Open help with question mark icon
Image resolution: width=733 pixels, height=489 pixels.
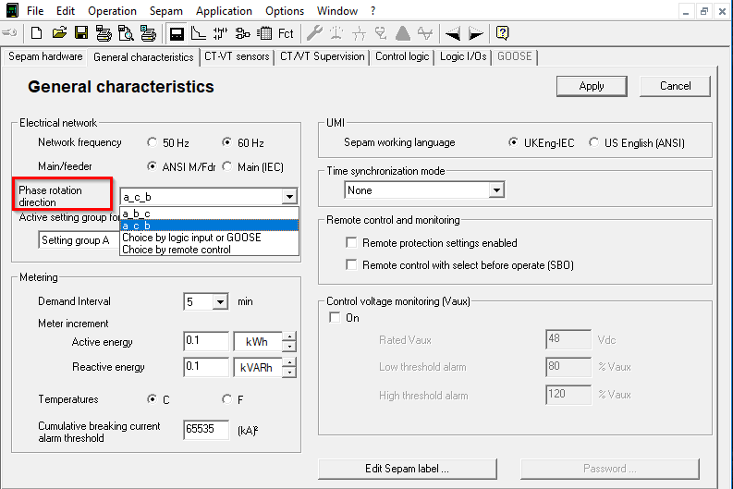pyautogui.click(x=502, y=33)
